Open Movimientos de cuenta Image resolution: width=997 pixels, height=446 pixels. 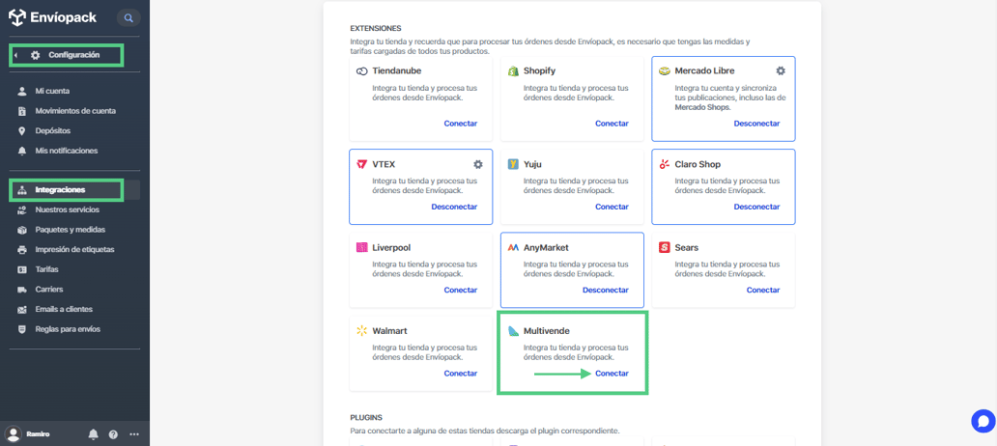click(75, 111)
